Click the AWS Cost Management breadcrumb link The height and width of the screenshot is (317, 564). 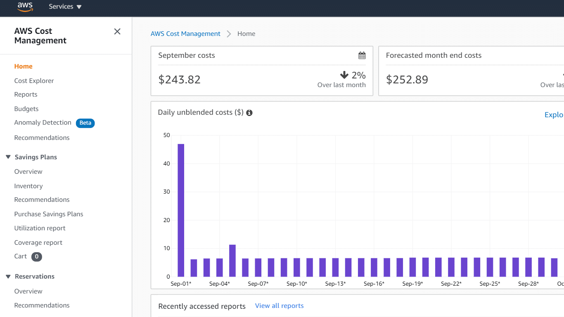[185, 34]
